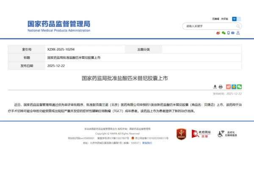This screenshot has width=254, height=169.
Task: Click the email envelope icon in header
Action: 234,33
